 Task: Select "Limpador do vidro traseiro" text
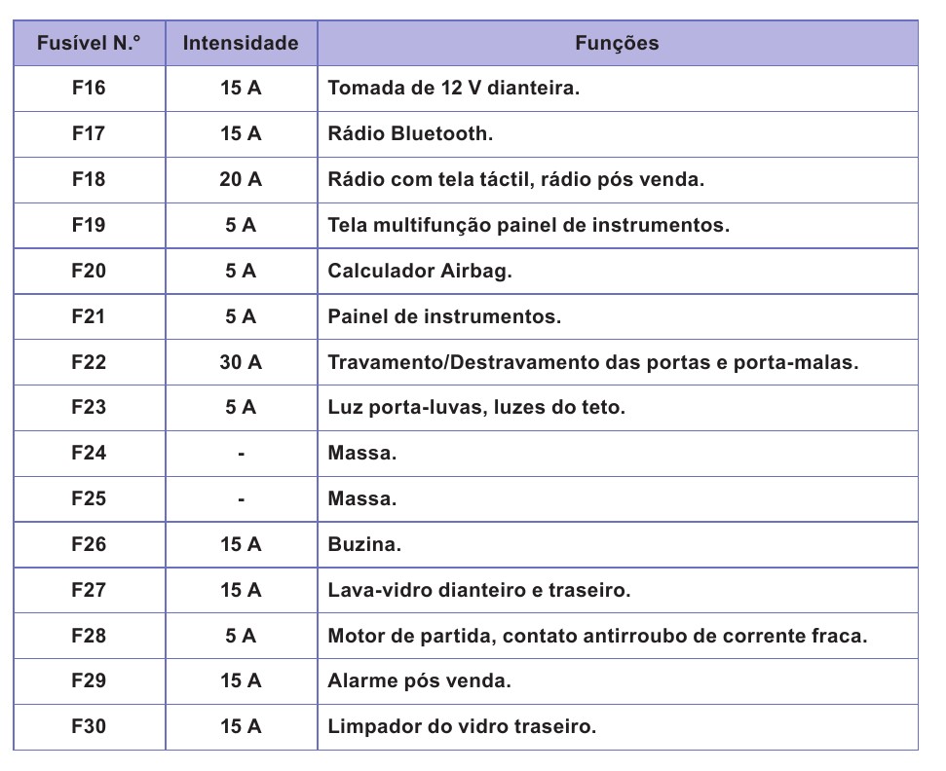coord(462,727)
